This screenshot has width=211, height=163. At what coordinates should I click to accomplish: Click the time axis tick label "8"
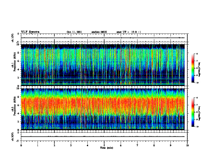pos(154,145)
